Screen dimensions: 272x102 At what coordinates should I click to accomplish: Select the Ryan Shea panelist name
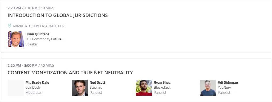[162, 82]
